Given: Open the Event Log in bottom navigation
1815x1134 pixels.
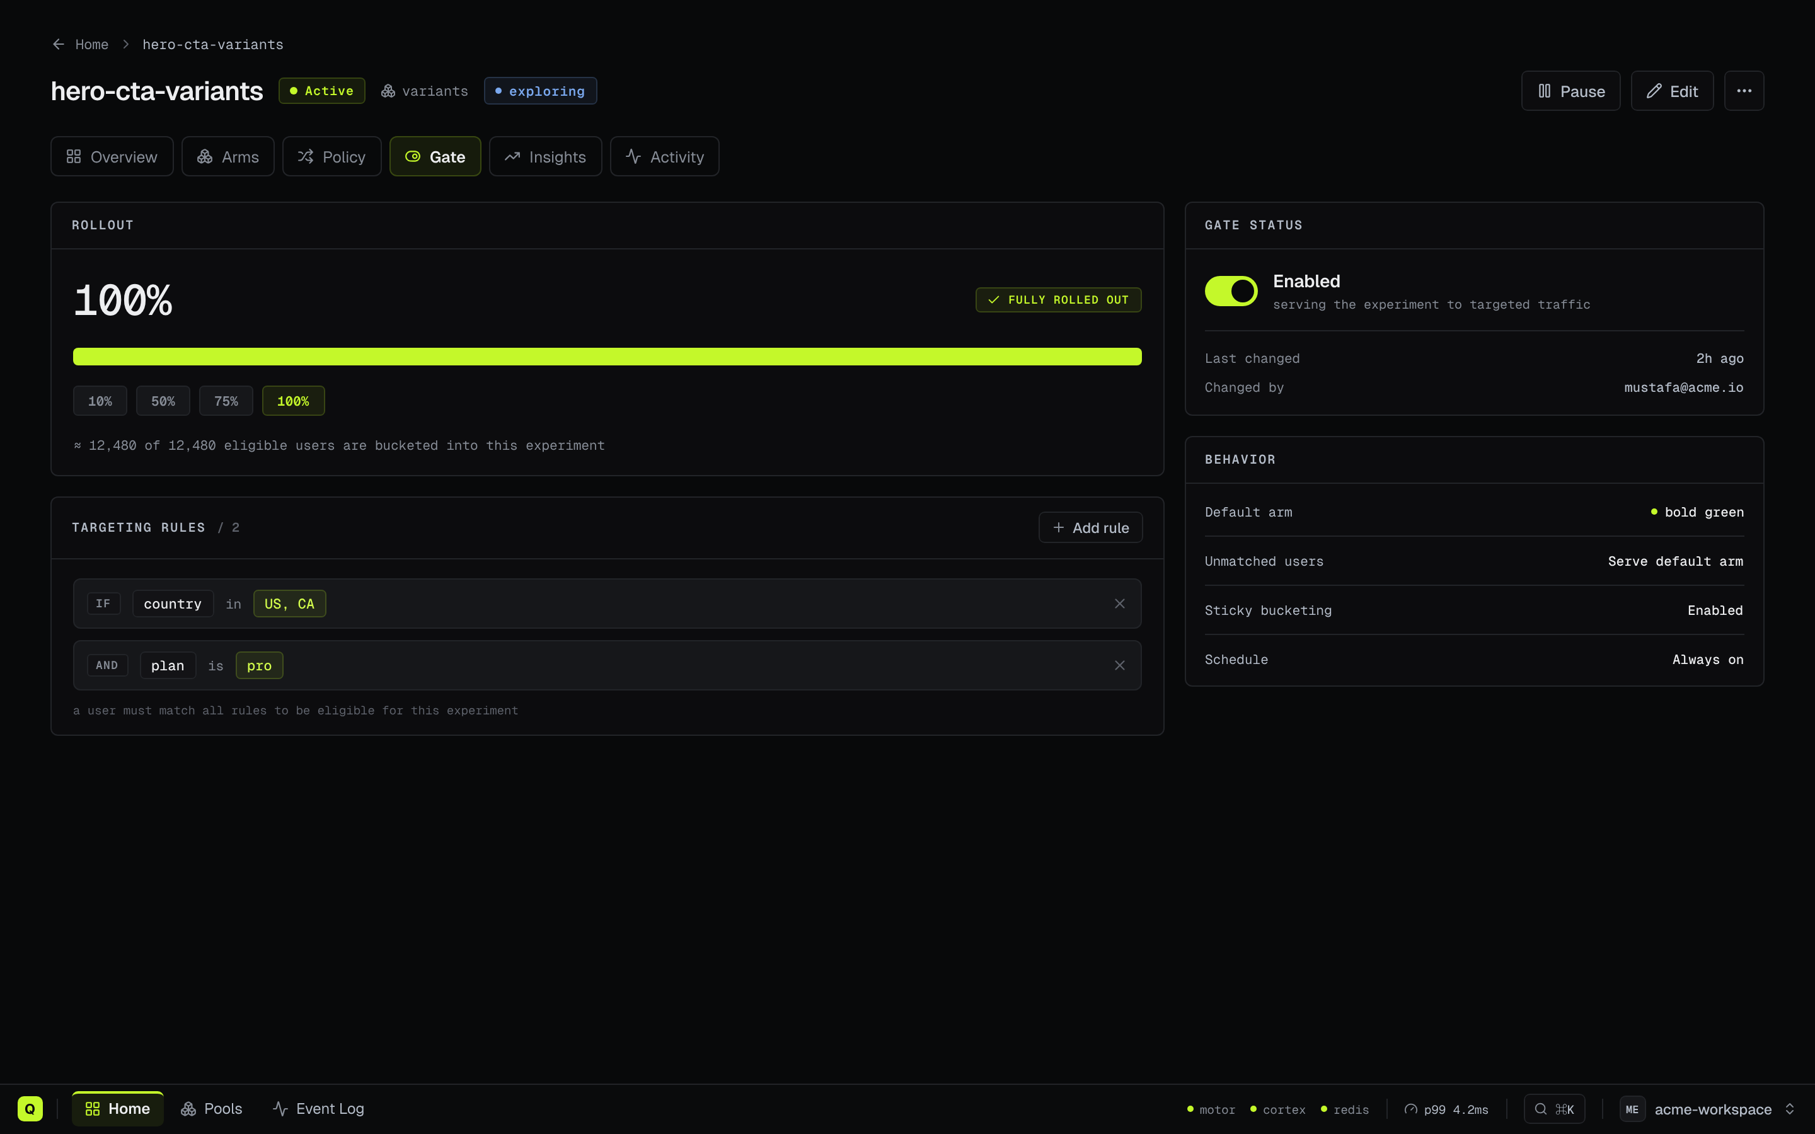Looking at the screenshot, I should point(318,1109).
